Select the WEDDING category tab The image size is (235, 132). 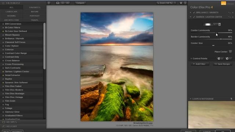pyautogui.click(x=11, y=16)
